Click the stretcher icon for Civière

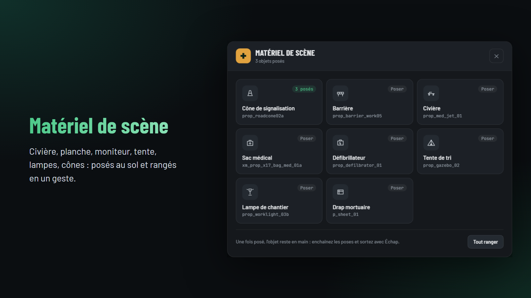click(431, 93)
